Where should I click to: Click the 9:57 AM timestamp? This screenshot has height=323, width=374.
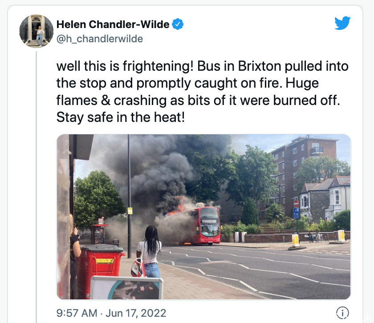77,313
